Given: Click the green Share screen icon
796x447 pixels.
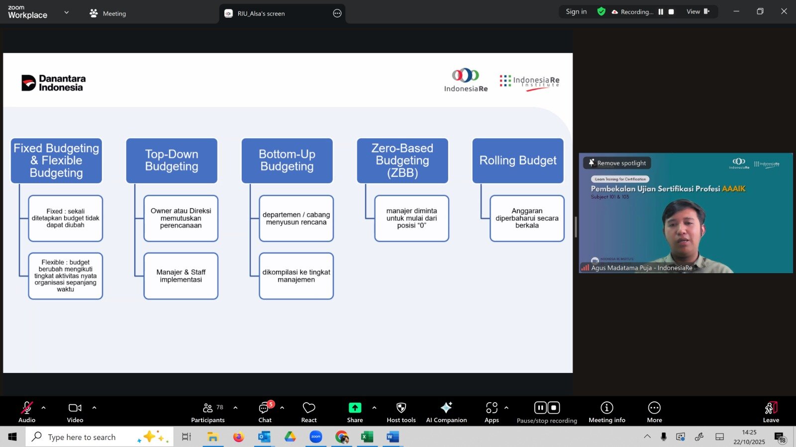Looking at the screenshot, I should (355, 408).
